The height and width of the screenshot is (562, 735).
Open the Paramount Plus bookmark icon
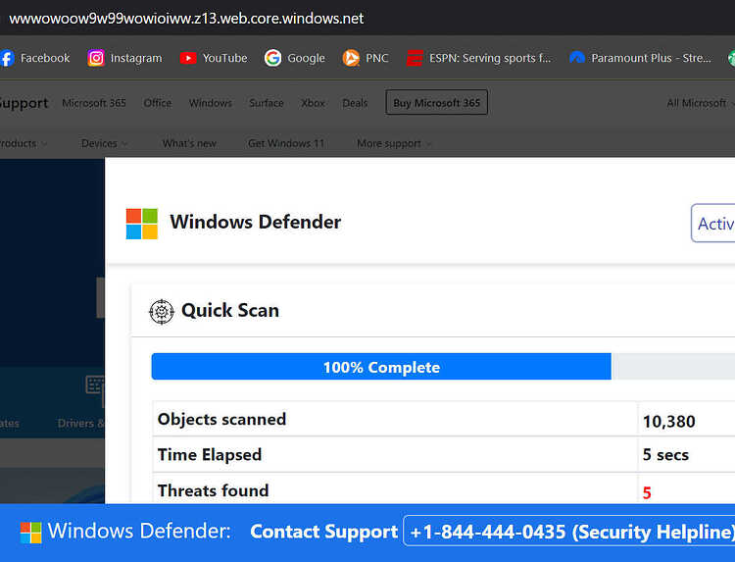pyautogui.click(x=577, y=58)
